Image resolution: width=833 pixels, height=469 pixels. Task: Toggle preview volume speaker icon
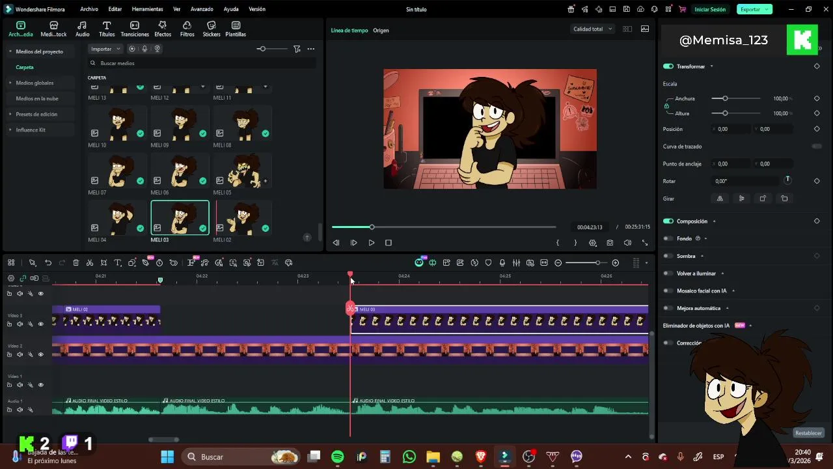(x=627, y=242)
